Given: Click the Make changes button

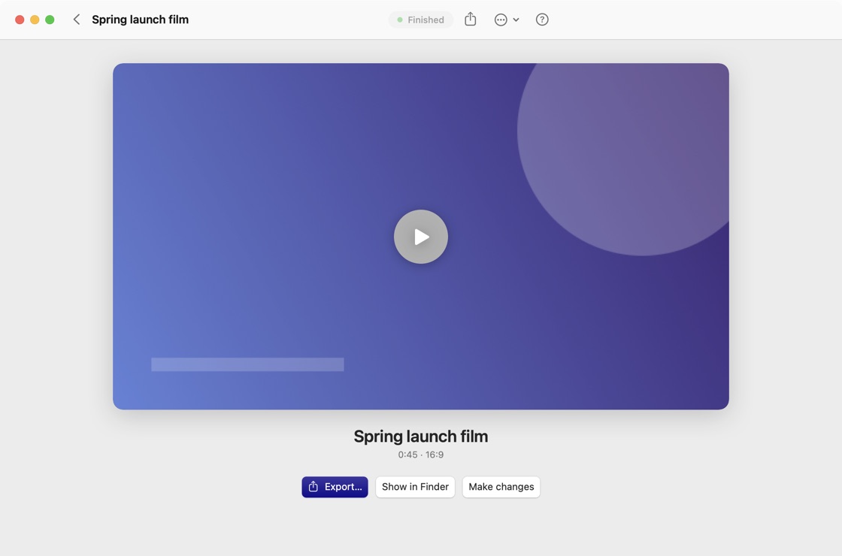Looking at the screenshot, I should tap(501, 487).
